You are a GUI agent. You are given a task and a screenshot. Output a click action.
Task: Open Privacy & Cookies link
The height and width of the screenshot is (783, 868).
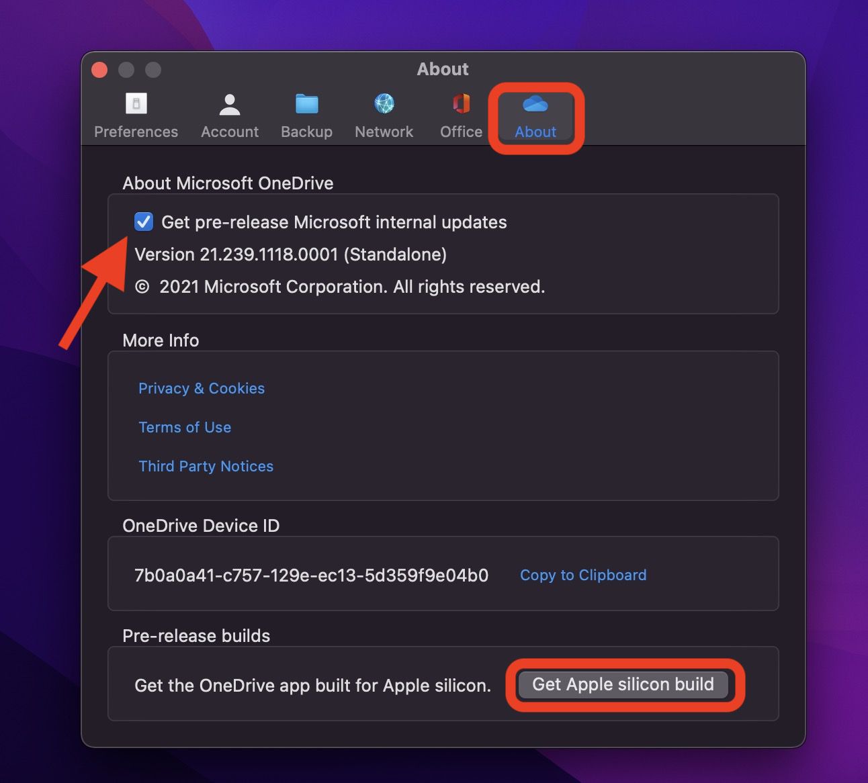click(202, 388)
